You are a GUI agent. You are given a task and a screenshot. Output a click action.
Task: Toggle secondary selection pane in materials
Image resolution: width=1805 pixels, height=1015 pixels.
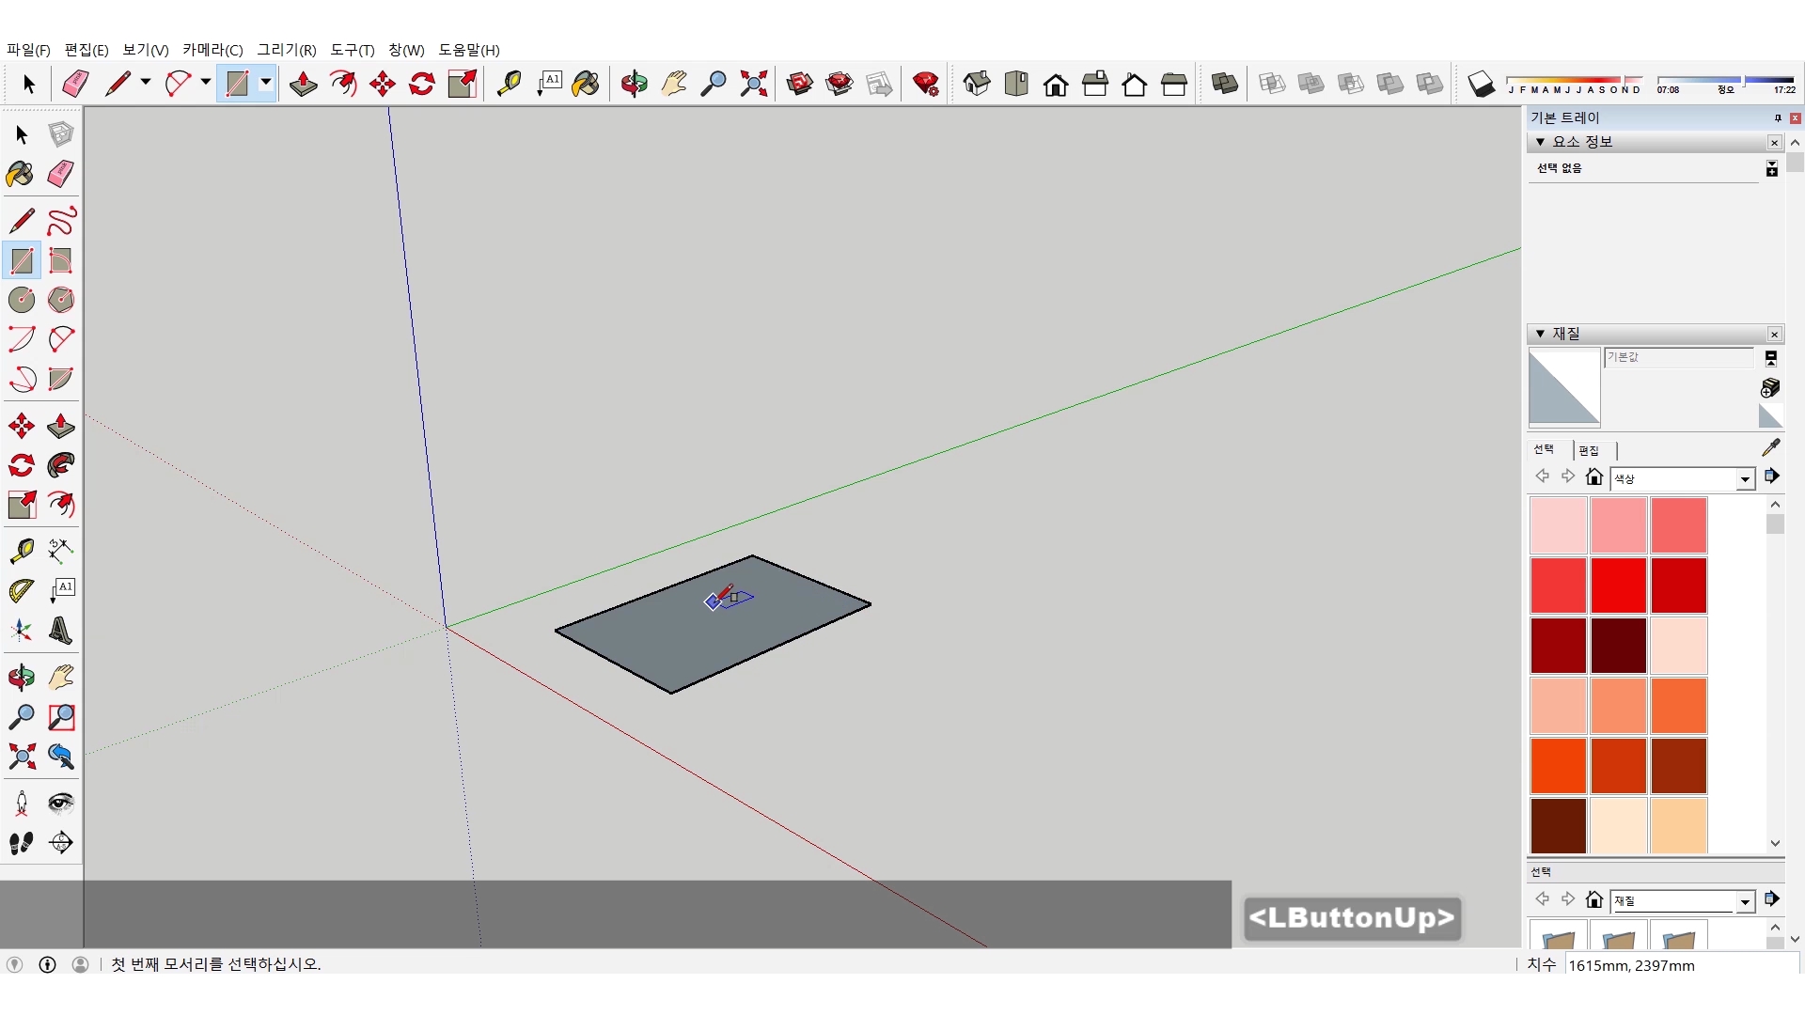[x=1771, y=358]
